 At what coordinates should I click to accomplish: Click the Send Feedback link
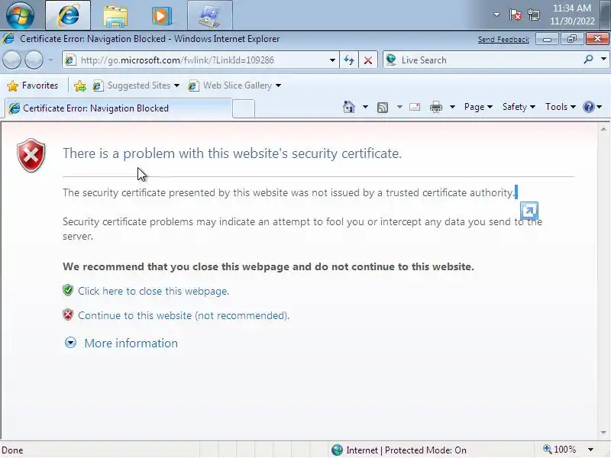503,40
